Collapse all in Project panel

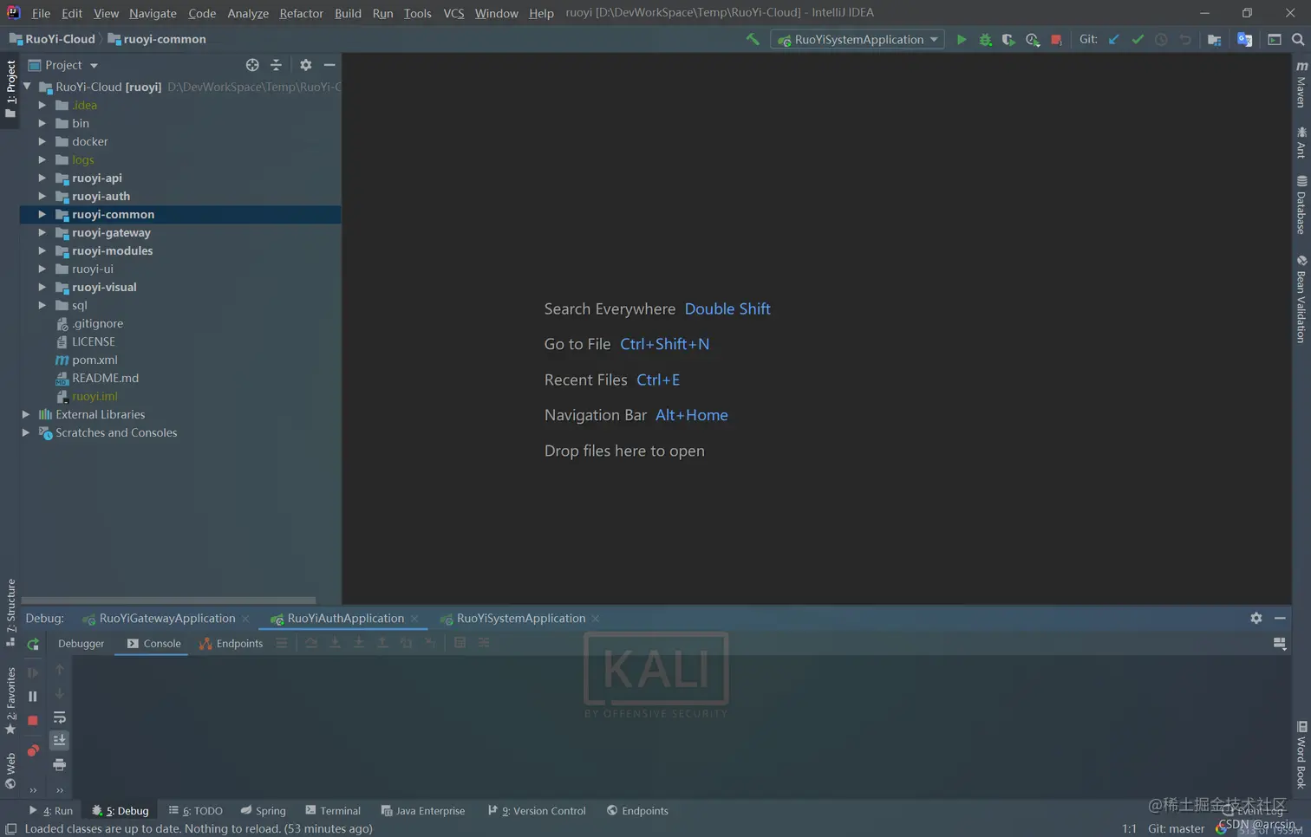pos(276,65)
